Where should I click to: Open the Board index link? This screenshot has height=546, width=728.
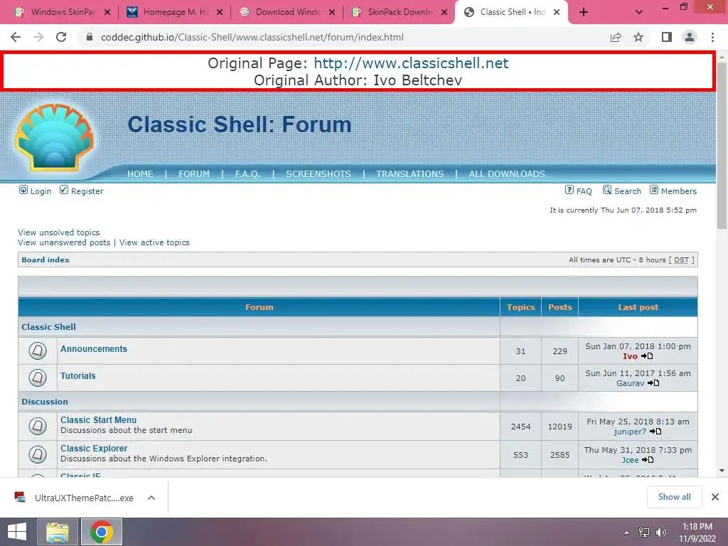(45, 260)
